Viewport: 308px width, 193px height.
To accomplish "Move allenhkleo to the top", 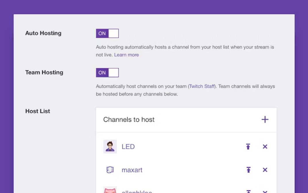I will pyautogui.click(x=248, y=191).
